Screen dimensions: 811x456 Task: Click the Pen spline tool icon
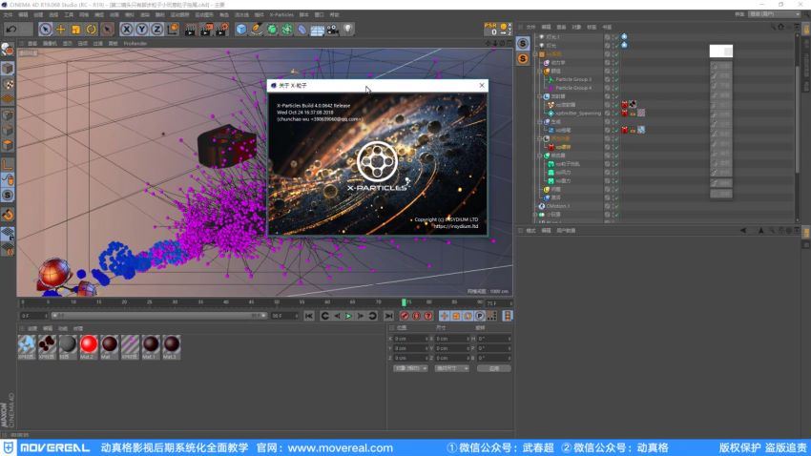(x=257, y=30)
